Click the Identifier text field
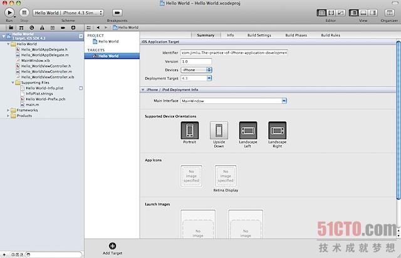 click(234, 53)
